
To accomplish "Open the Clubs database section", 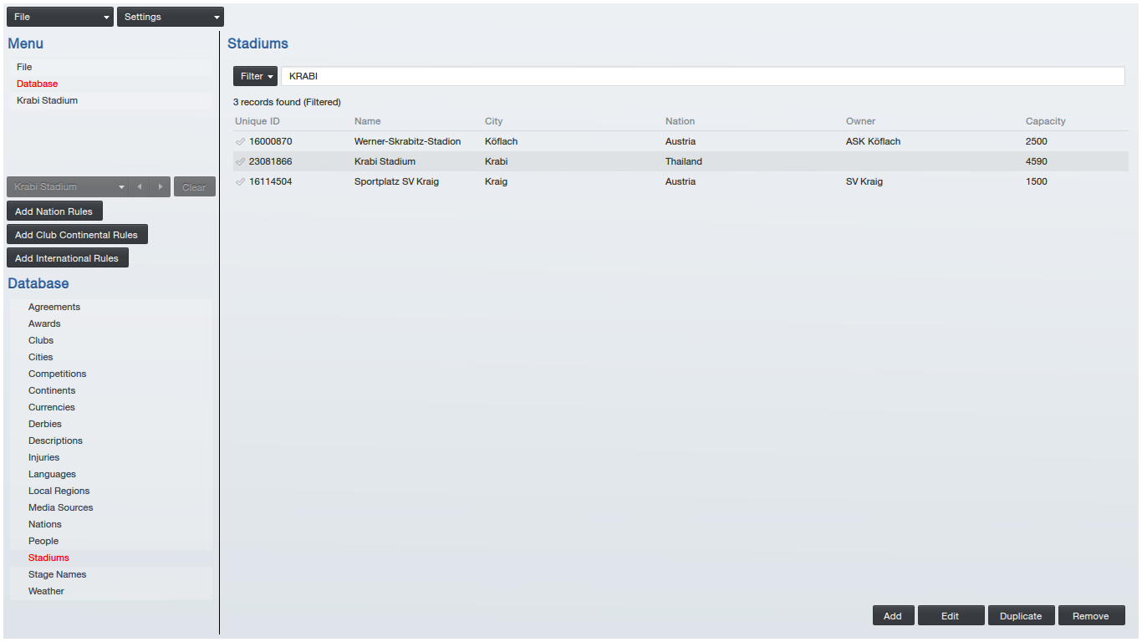I will pyautogui.click(x=41, y=340).
